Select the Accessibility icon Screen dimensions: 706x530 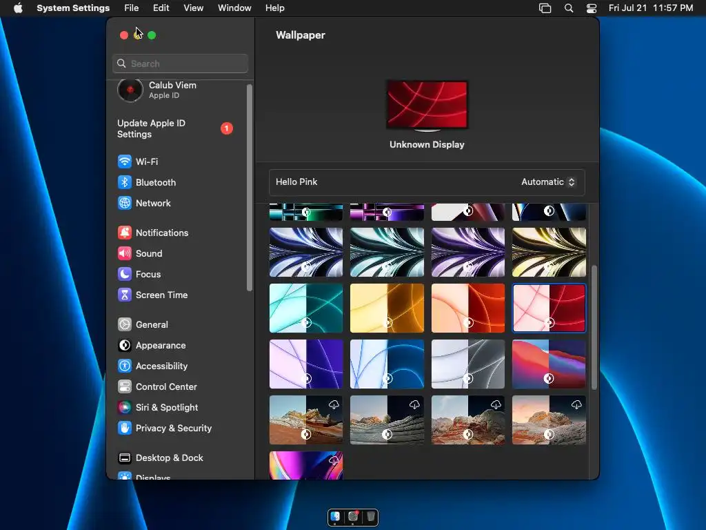pos(125,366)
